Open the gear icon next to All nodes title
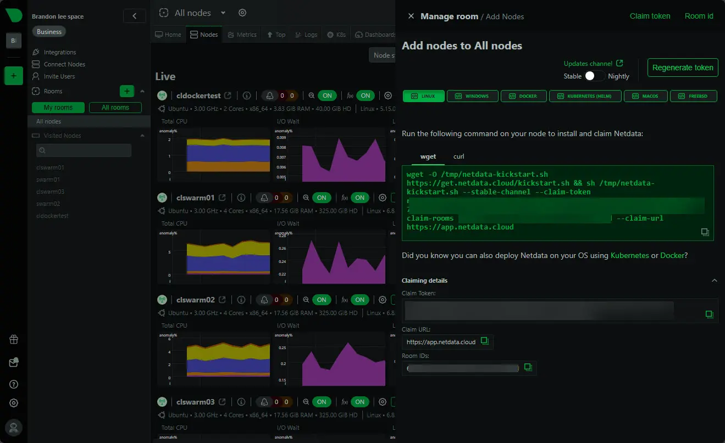725x443 pixels. click(242, 13)
